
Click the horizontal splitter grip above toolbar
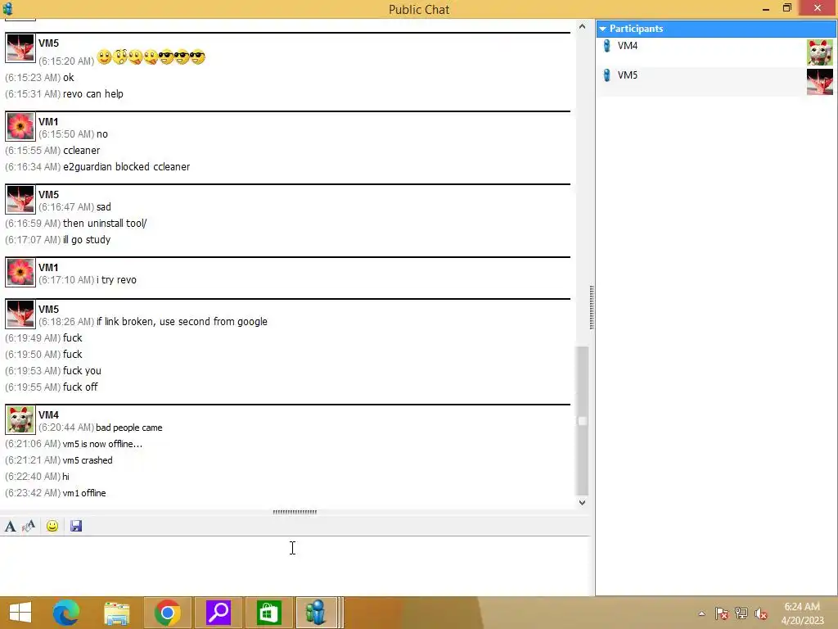point(295,512)
